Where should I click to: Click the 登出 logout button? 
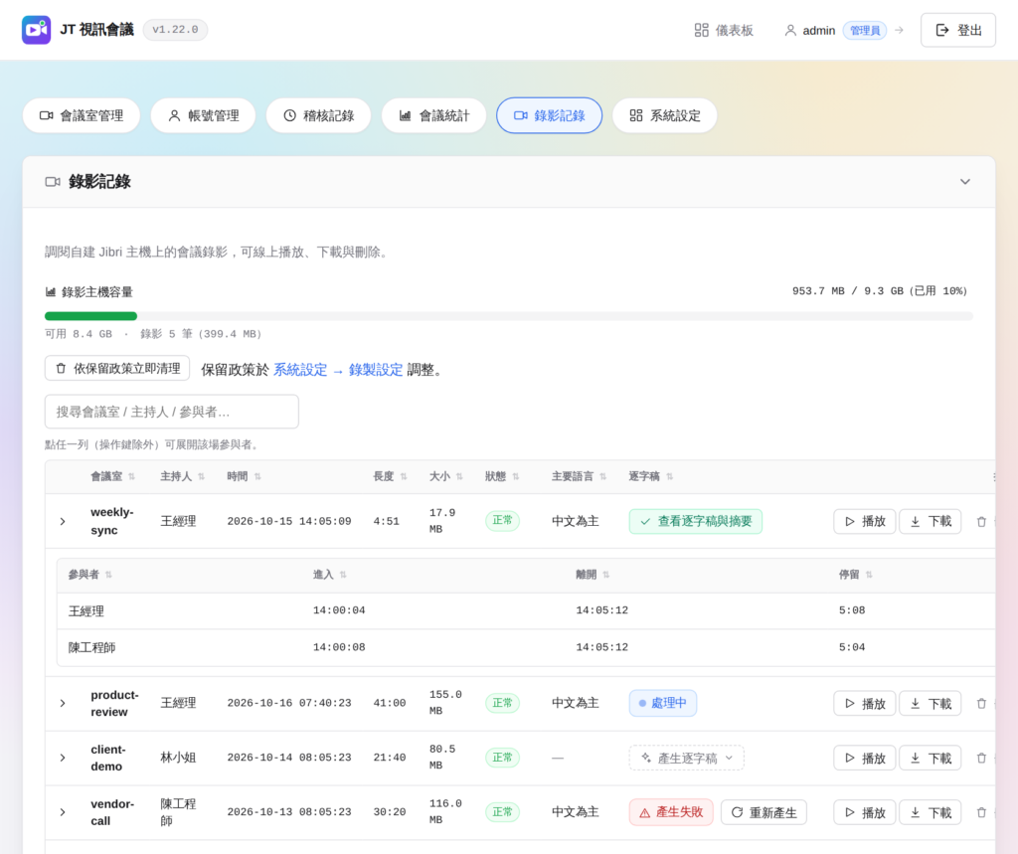[957, 31]
